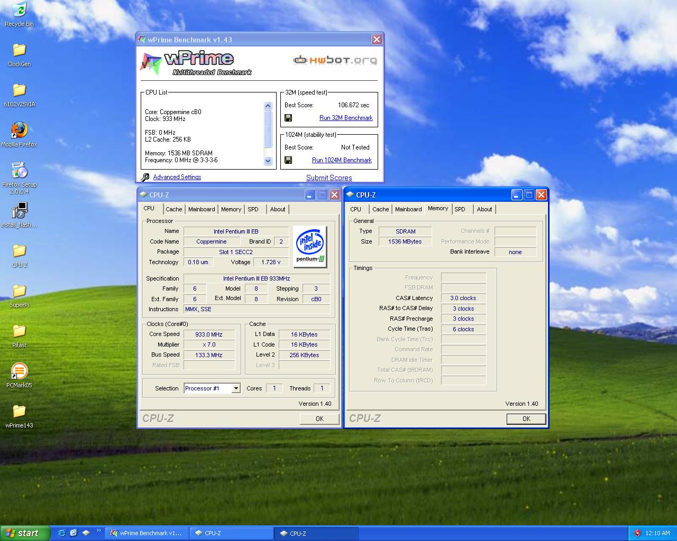Image resolution: width=677 pixels, height=541 pixels.
Task: Click save icon beside Run 32M Benchmark
Action: point(288,118)
